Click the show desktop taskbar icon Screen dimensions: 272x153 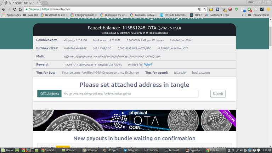coord(17,150)
